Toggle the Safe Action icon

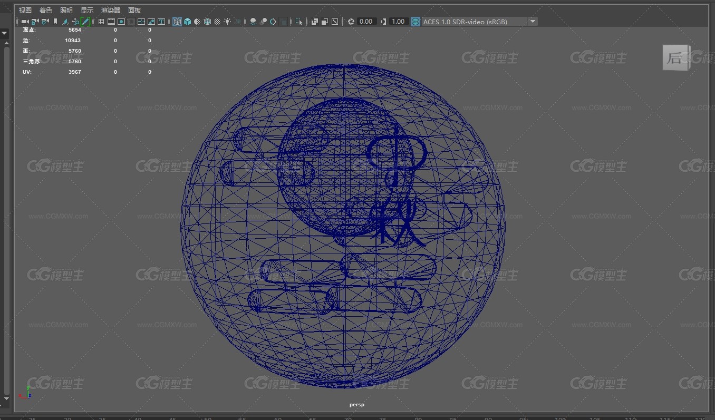point(151,22)
